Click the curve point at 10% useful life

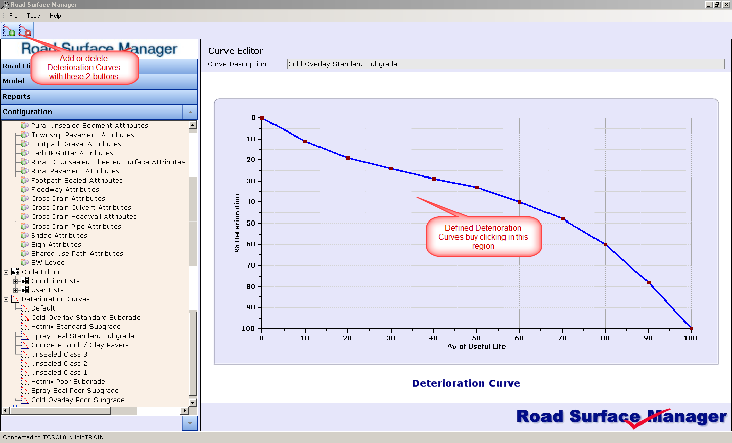(305, 142)
